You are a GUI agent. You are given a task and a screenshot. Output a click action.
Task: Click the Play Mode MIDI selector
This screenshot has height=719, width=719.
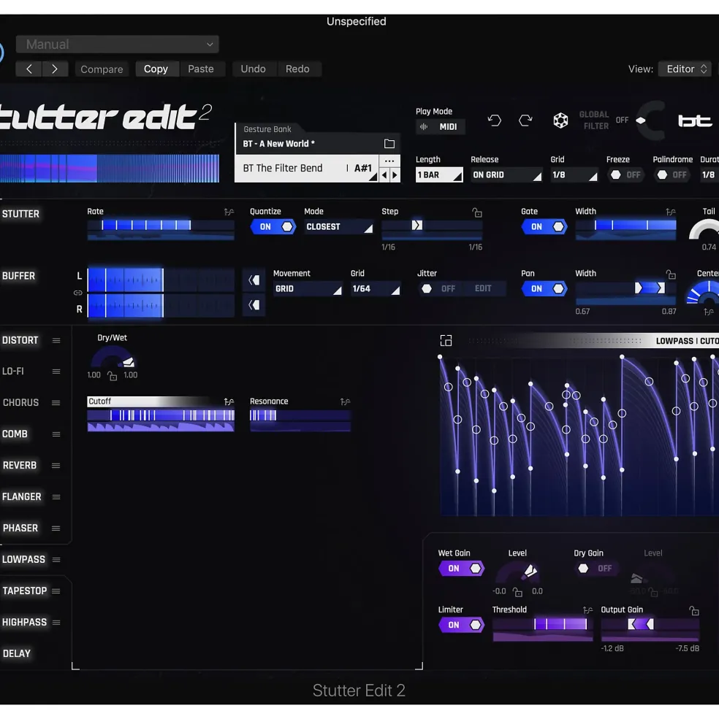point(440,127)
